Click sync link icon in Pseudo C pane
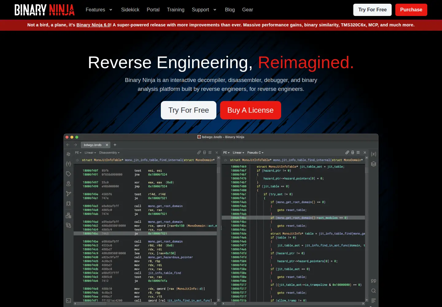Screen dimensions: 442x307 click(347, 153)
